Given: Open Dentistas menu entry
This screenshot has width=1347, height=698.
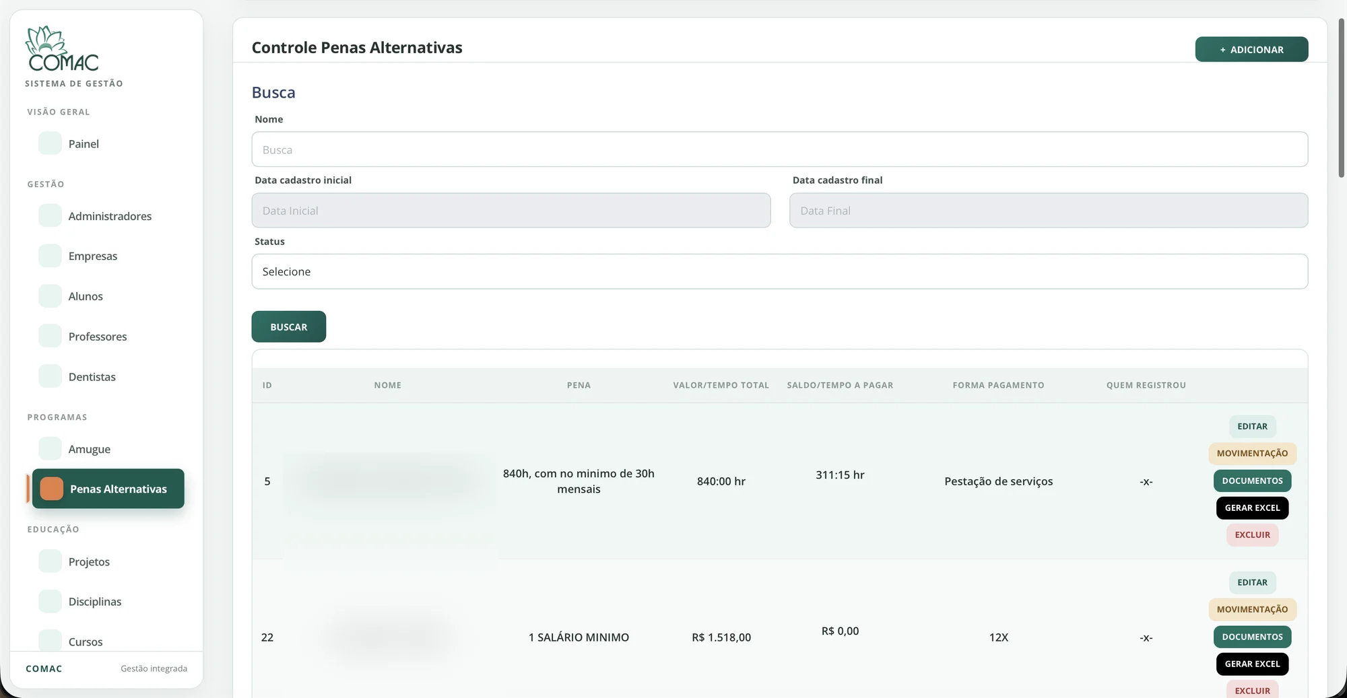Looking at the screenshot, I should (92, 376).
